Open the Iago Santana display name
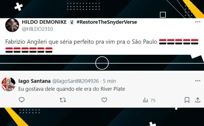Image resolution: width=204 pixels, height=126 pixels. [x=35, y=81]
